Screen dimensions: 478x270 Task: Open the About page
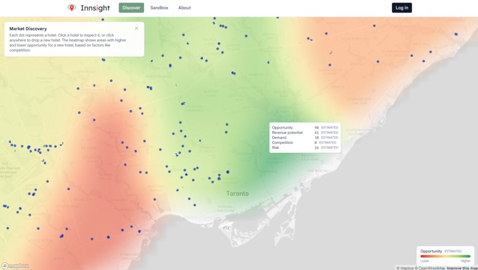[x=184, y=8]
